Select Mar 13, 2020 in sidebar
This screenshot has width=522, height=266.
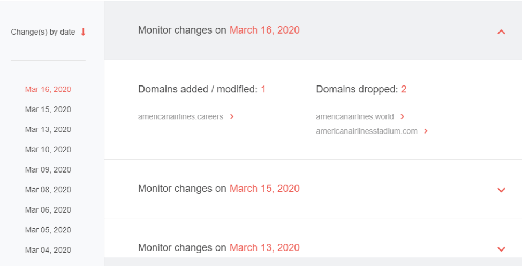[x=48, y=129]
